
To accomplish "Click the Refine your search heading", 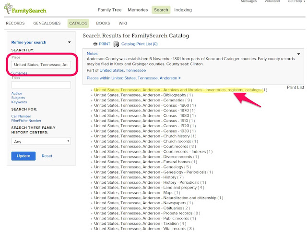I will pyautogui.click(x=29, y=42).
